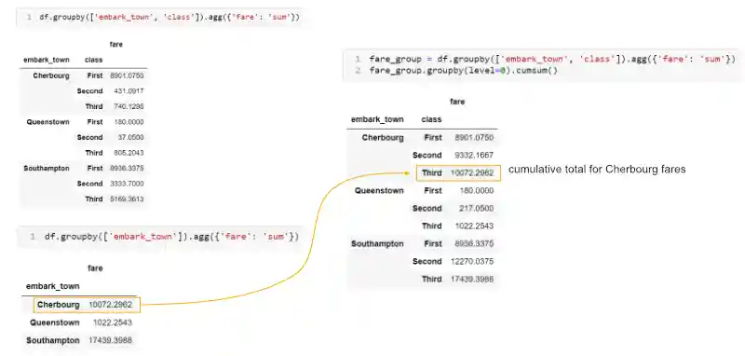
Task: Click the 'Second' label next to 217.0500
Action: (427, 208)
